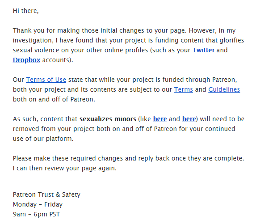Open the Guidelines link

(224, 89)
